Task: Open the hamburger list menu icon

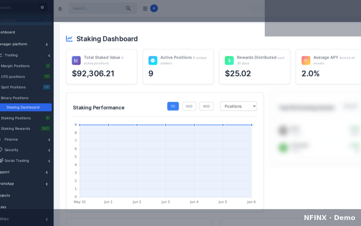Action: coord(145,9)
